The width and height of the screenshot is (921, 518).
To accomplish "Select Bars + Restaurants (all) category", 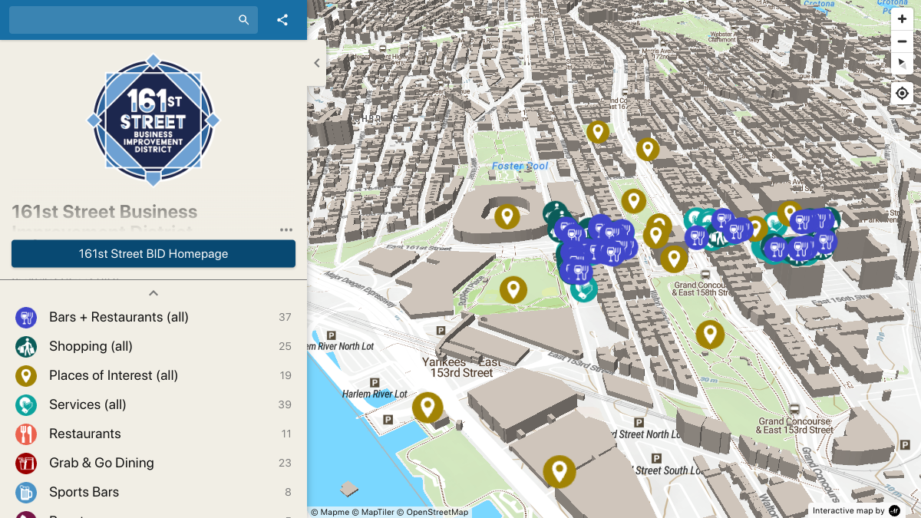I will click(153, 317).
